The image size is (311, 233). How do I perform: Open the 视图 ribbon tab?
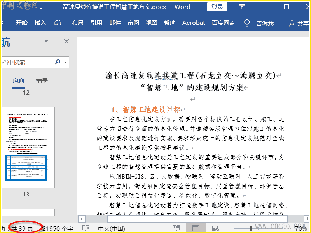point(152,23)
